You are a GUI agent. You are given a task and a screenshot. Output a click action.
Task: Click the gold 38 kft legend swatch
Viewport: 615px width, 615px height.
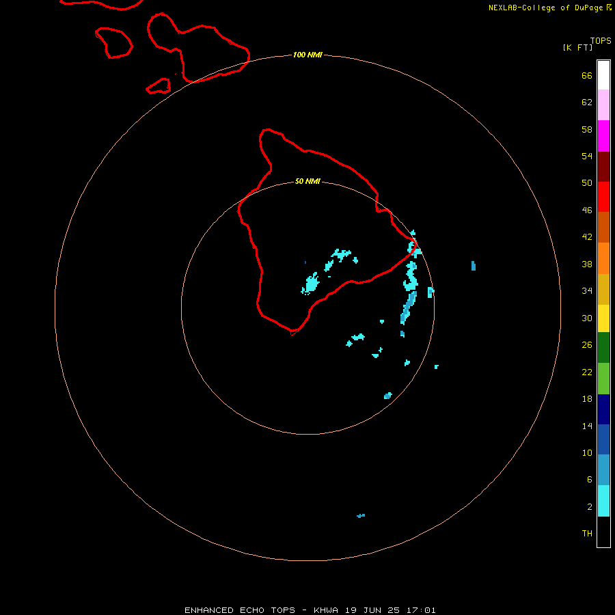coord(603,290)
